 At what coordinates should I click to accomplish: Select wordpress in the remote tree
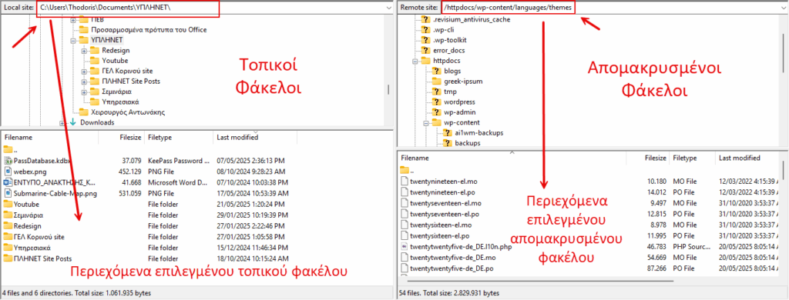(x=459, y=102)
